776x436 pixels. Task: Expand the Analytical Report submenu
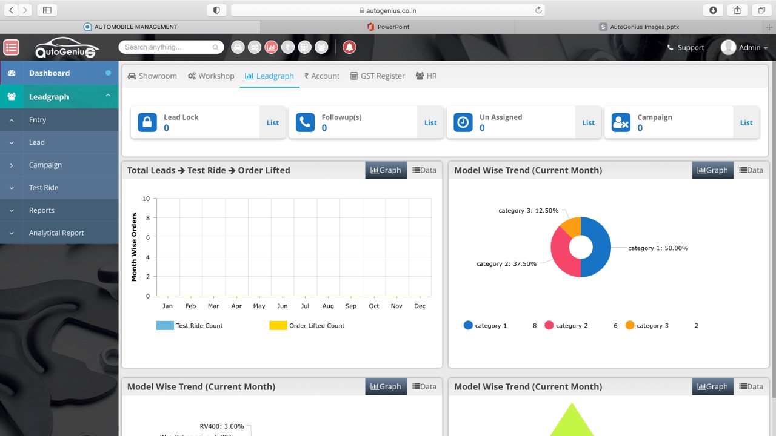(x=12, y=233)
